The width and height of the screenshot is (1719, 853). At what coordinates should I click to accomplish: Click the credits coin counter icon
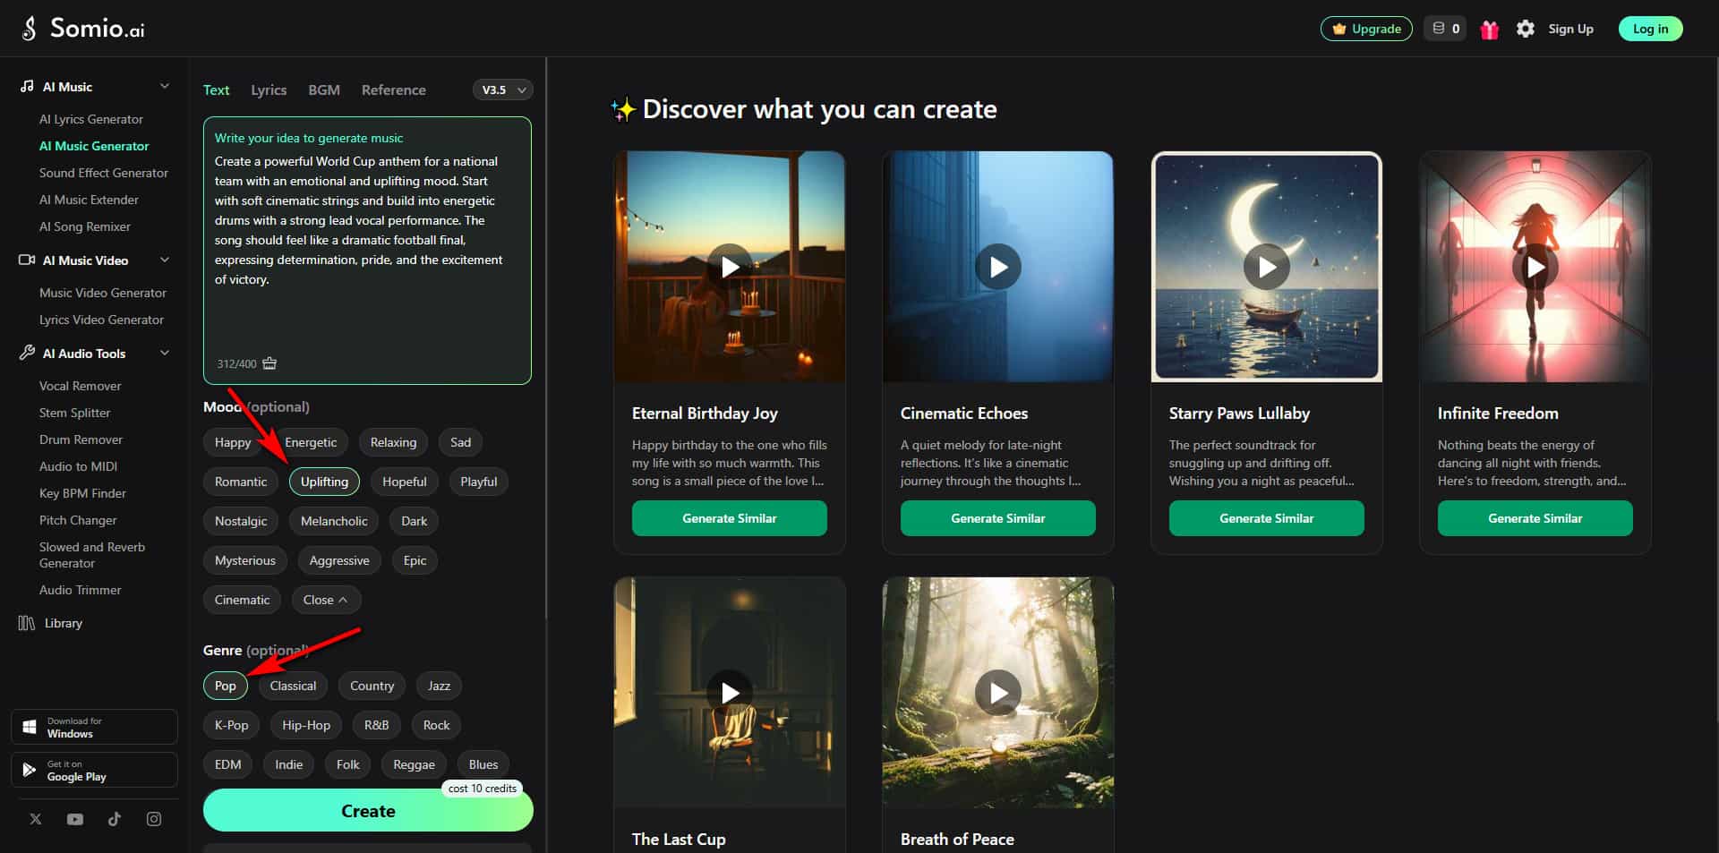(1439, 29)
